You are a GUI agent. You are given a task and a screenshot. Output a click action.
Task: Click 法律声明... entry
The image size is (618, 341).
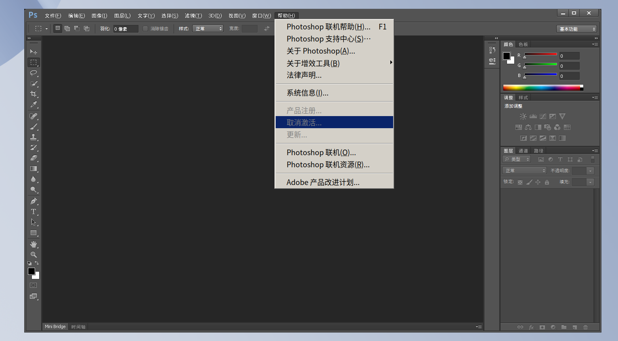(335, 75)
